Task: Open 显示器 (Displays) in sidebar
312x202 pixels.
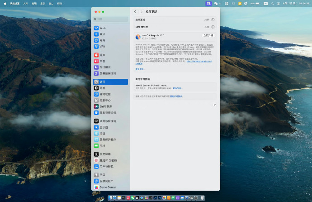Action: (110, 127)
